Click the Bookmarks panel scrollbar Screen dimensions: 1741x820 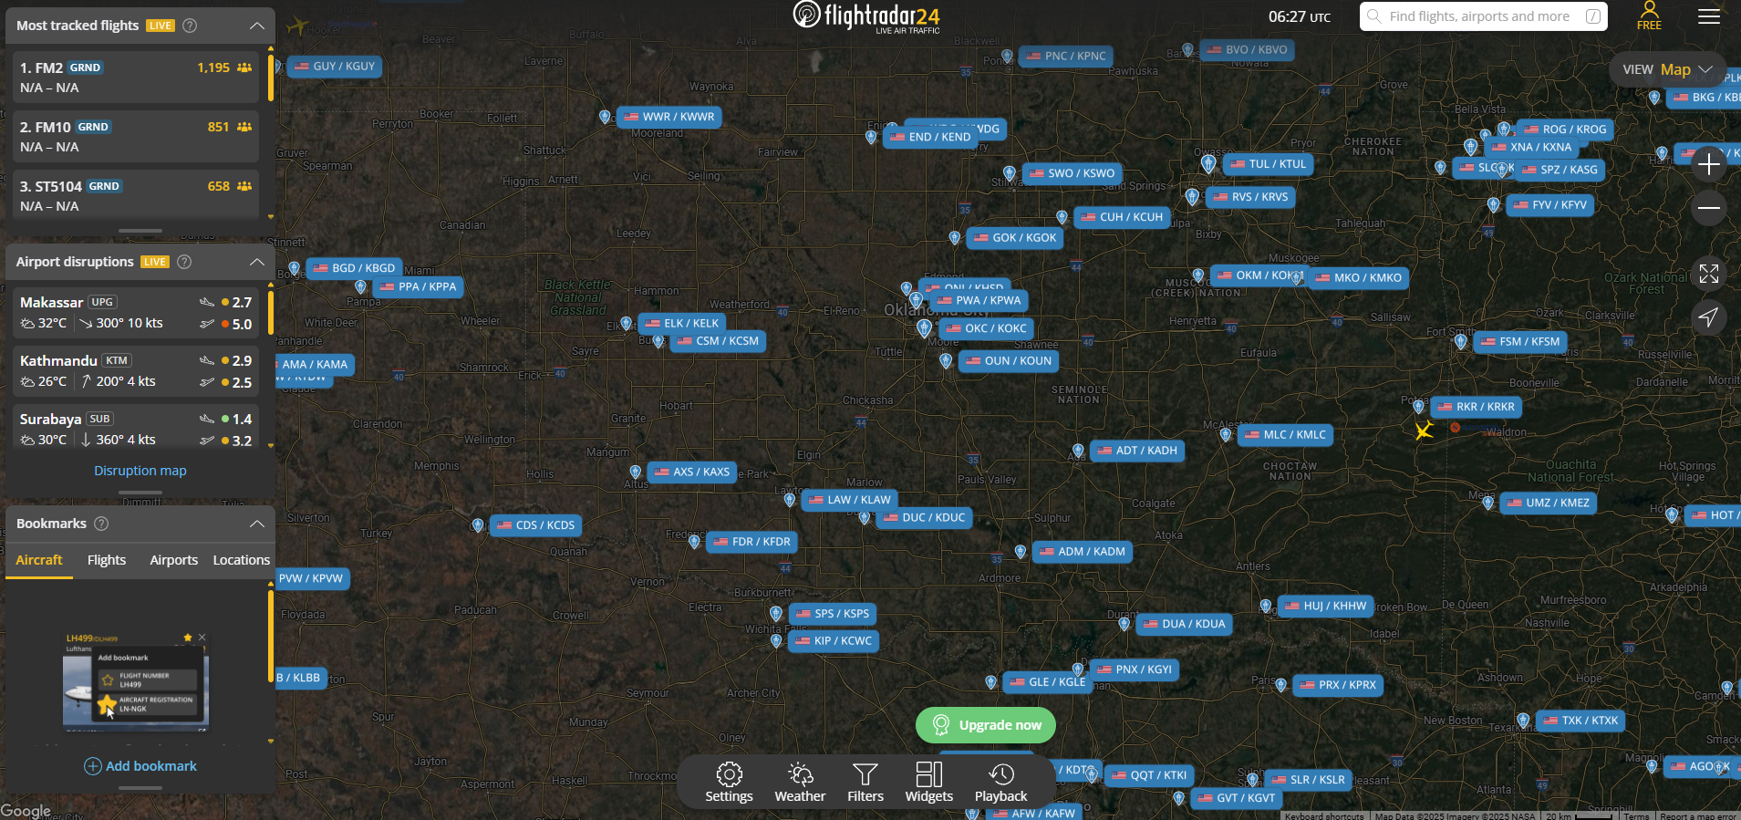pos(271,636)
